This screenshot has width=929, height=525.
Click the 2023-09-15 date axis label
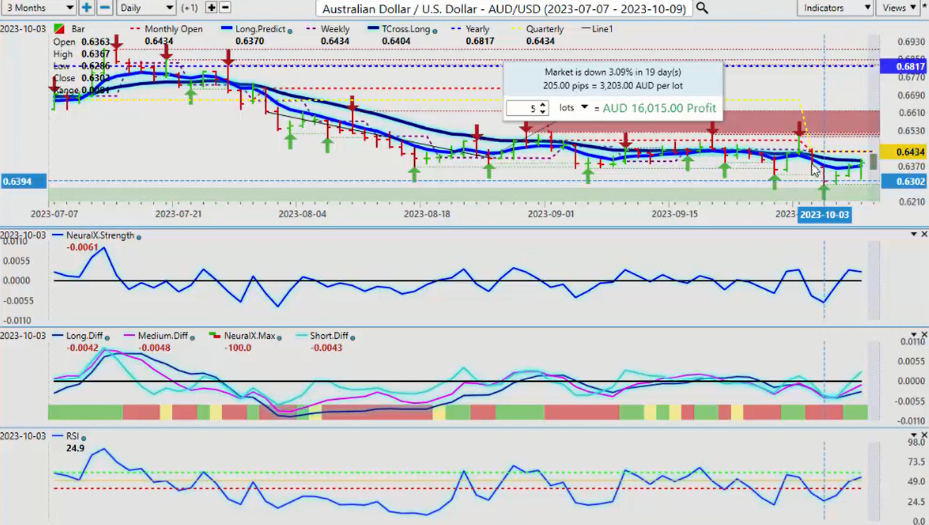tap(675, 214)
